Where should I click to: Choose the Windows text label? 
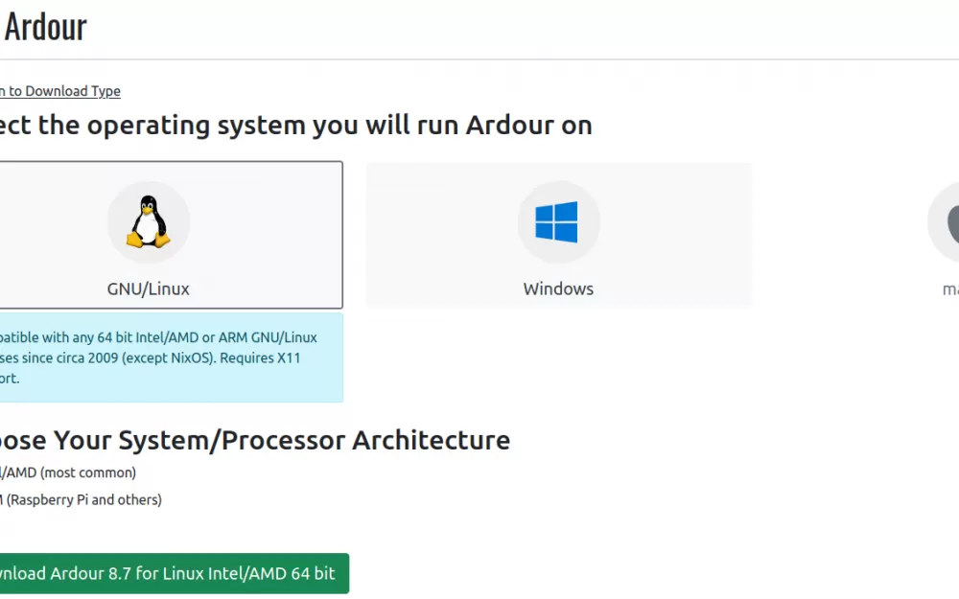[x=558, y=288]
